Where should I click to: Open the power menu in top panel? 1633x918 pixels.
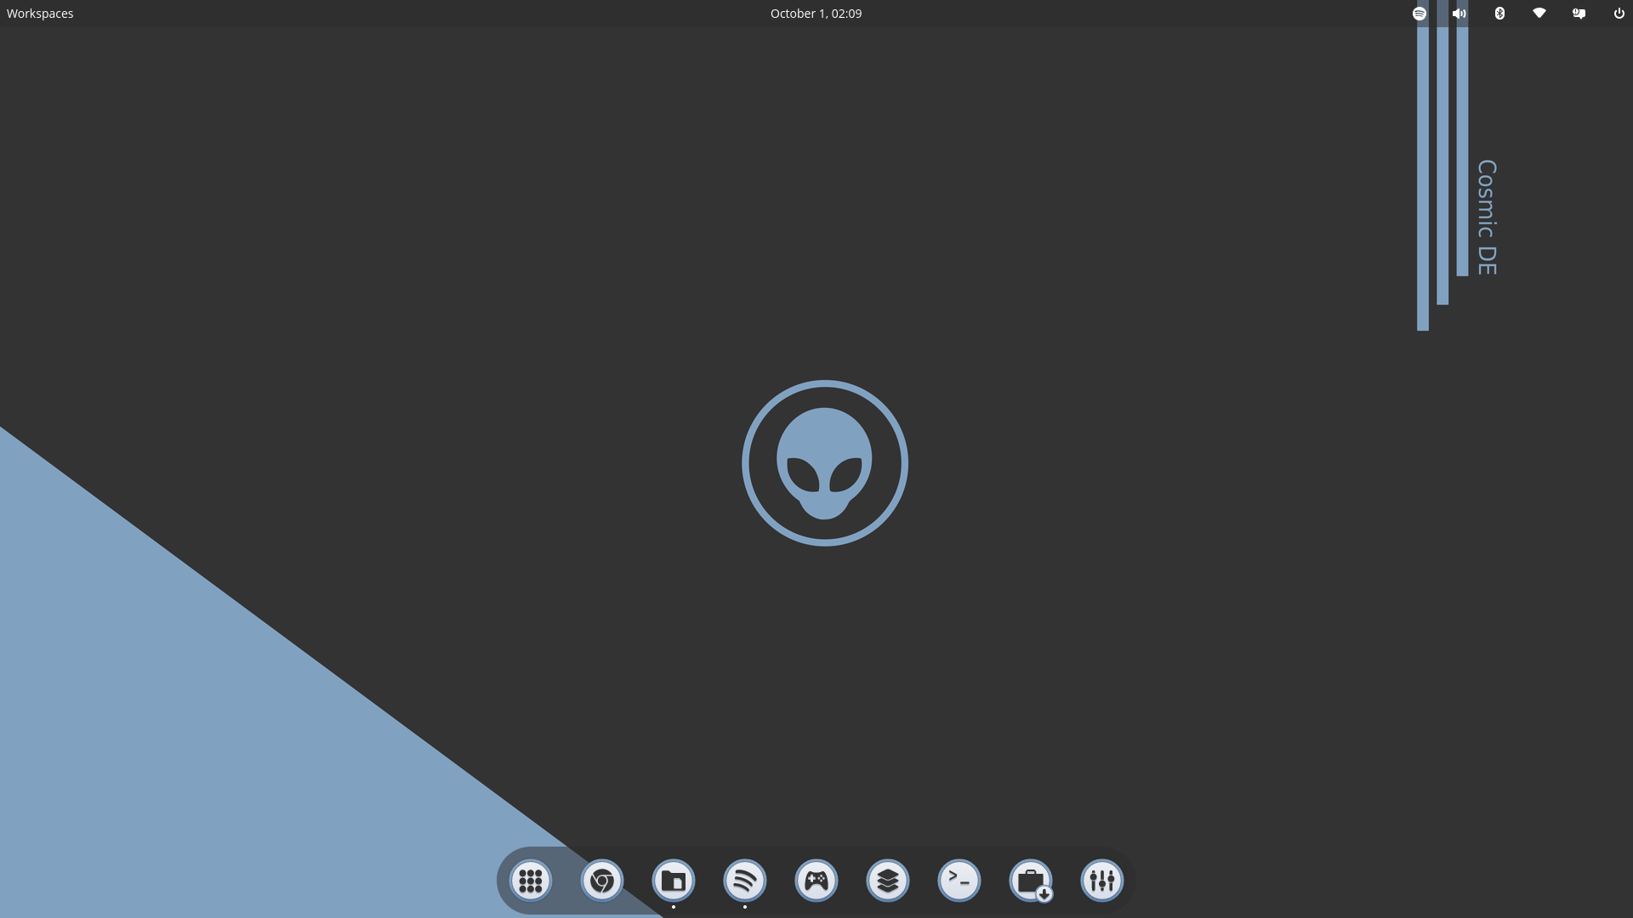pos(1619,14)
